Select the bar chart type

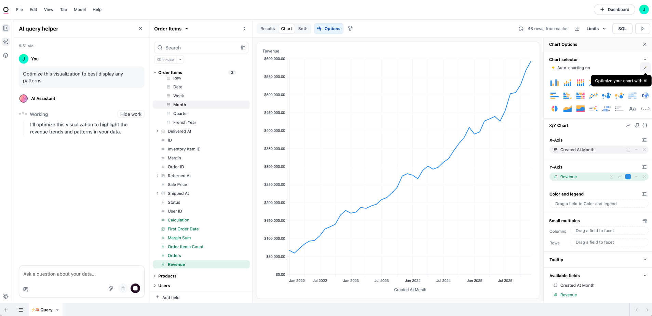click(554, 82)
